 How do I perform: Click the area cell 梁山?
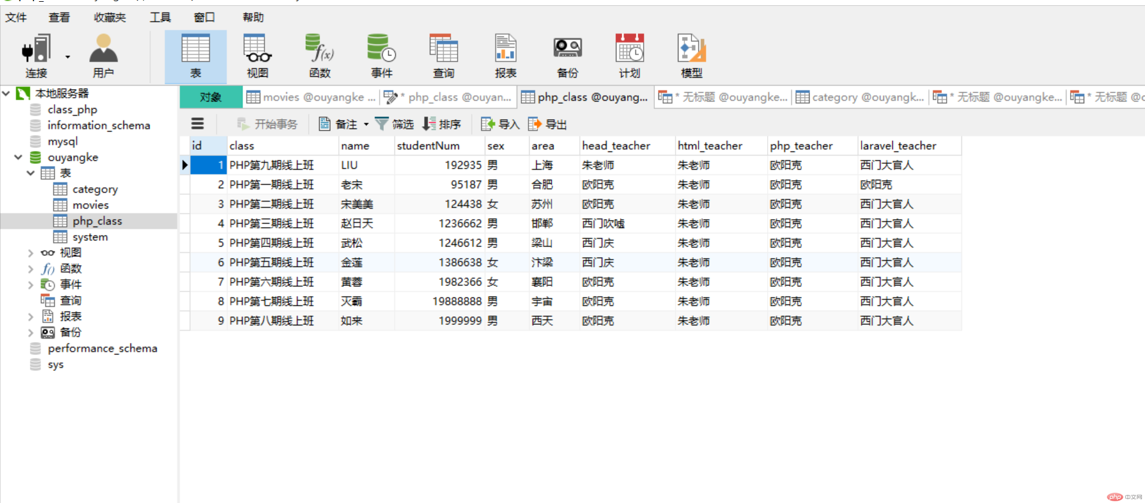pyautogui.click(x=554, y=243)
